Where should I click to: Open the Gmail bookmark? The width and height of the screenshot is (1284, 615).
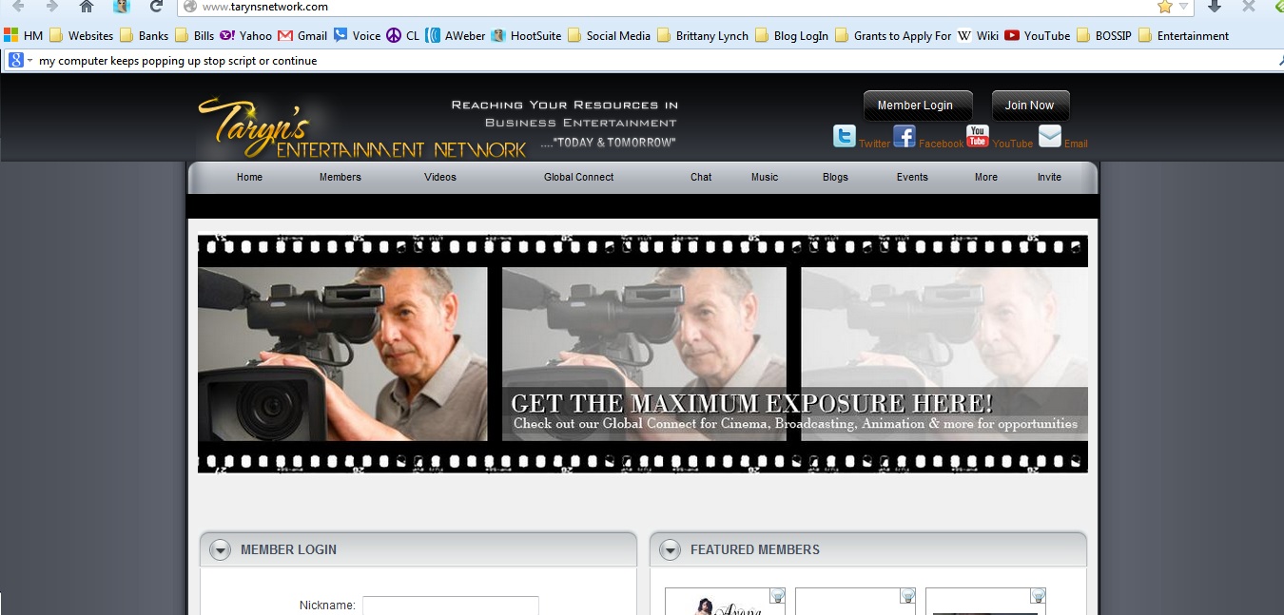302,36
